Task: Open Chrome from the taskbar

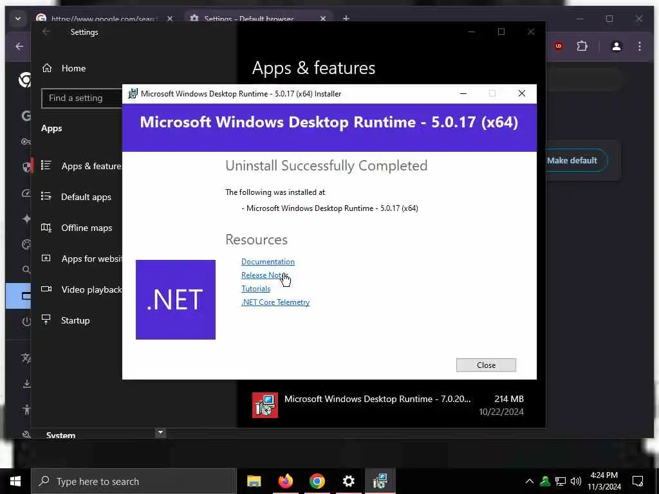Action: pyautogui.click(x=317, y=481)
